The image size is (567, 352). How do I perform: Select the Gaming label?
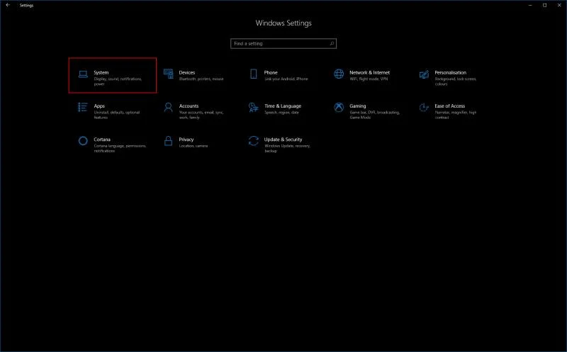358,106
